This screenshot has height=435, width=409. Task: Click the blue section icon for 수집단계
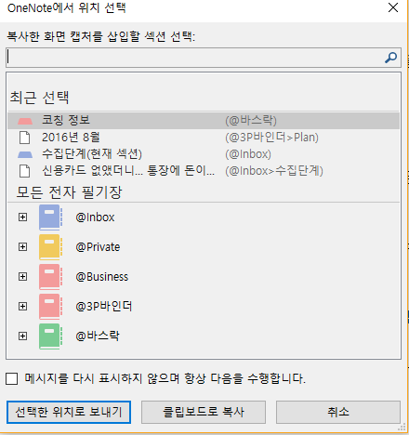pos(25,154)
